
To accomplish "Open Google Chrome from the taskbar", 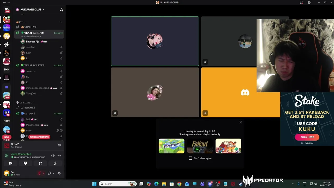I will [179, 184].
